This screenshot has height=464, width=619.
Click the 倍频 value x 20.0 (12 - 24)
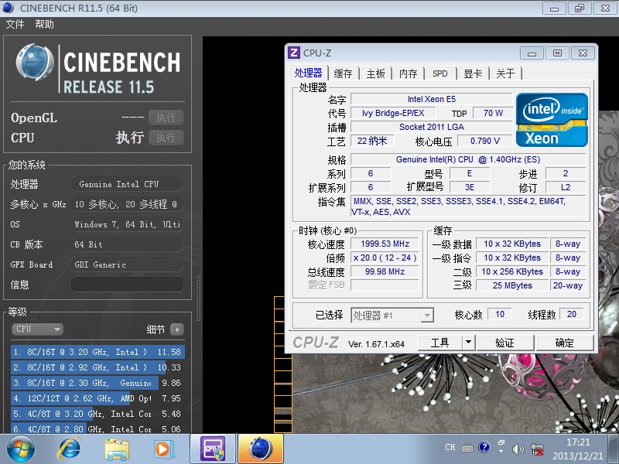coord(385,258)
